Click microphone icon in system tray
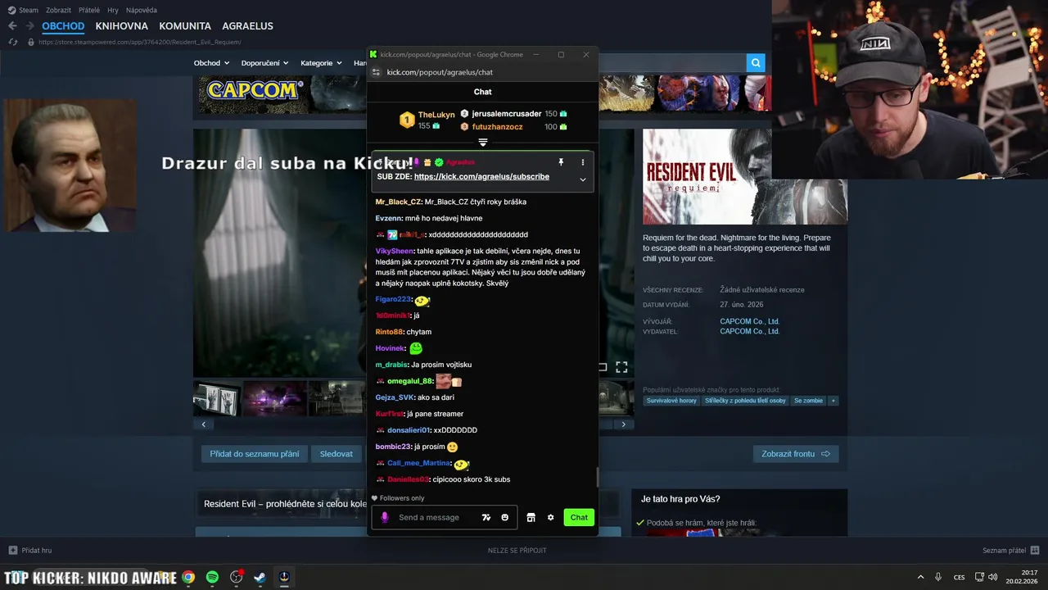 (x=938, y=577)
